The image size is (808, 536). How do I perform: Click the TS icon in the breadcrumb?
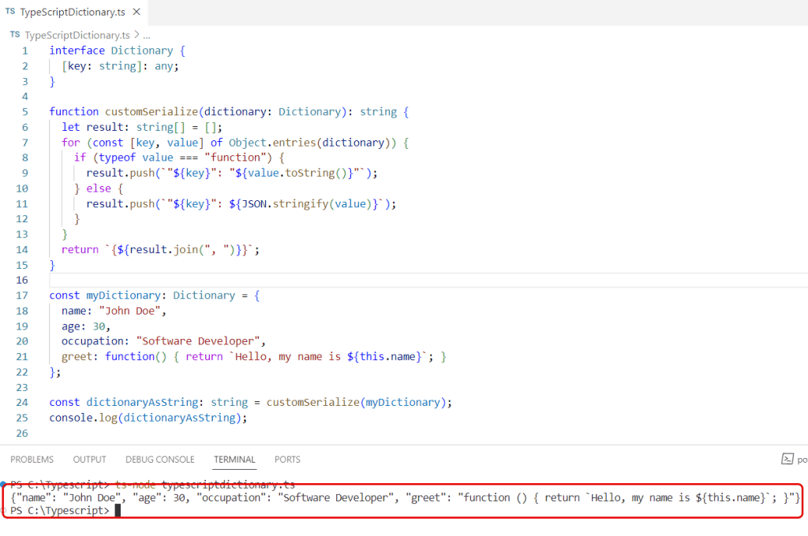tap(15, 35)
